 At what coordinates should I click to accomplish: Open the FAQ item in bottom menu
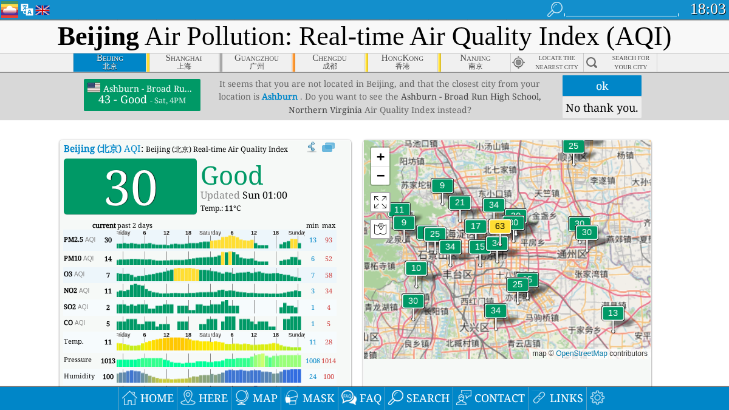tap(361, 398)
